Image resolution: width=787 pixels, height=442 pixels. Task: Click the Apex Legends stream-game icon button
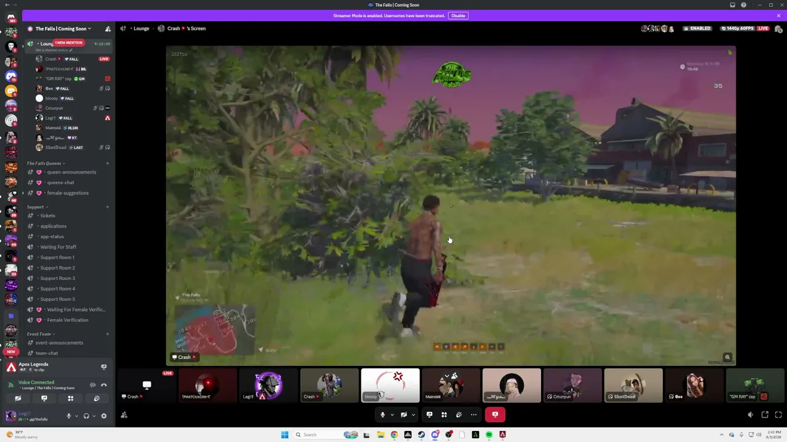pos(104,366)
